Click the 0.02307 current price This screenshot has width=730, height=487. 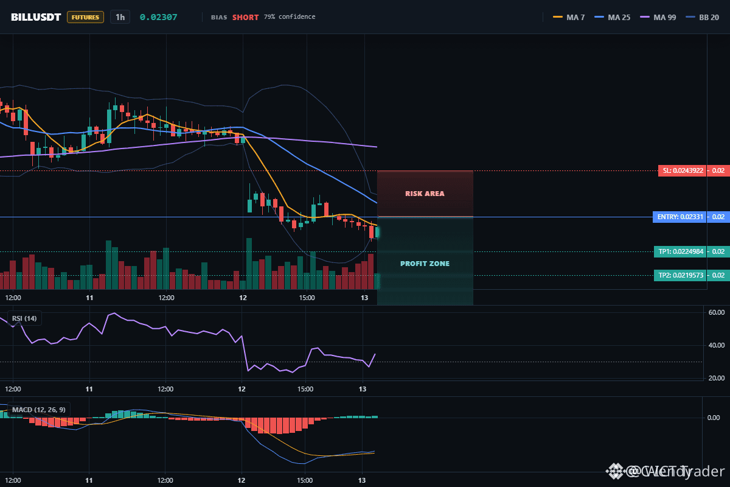[x=158, y=17]
